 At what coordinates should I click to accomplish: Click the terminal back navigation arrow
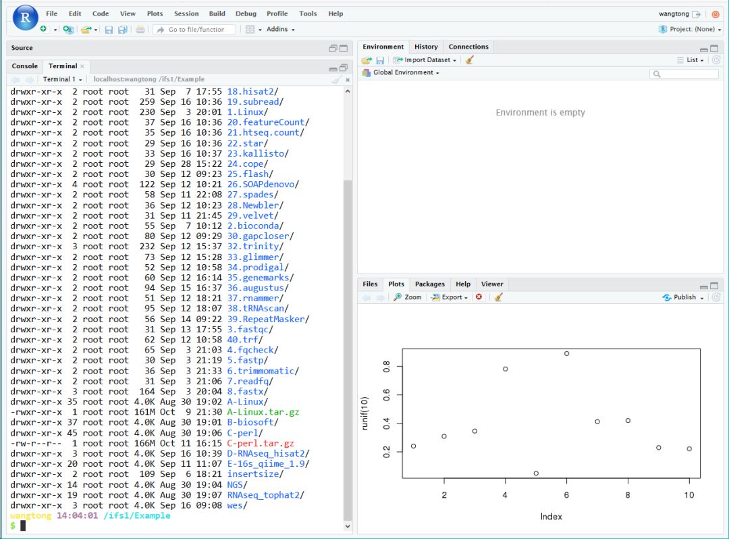[x=16, y=80]
